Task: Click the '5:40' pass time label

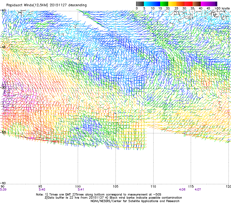Action: (x=42, y=190)
